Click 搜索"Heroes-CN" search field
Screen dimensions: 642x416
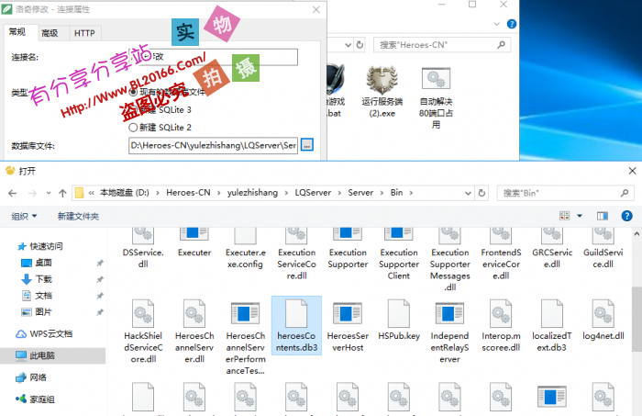pos(442,45)
